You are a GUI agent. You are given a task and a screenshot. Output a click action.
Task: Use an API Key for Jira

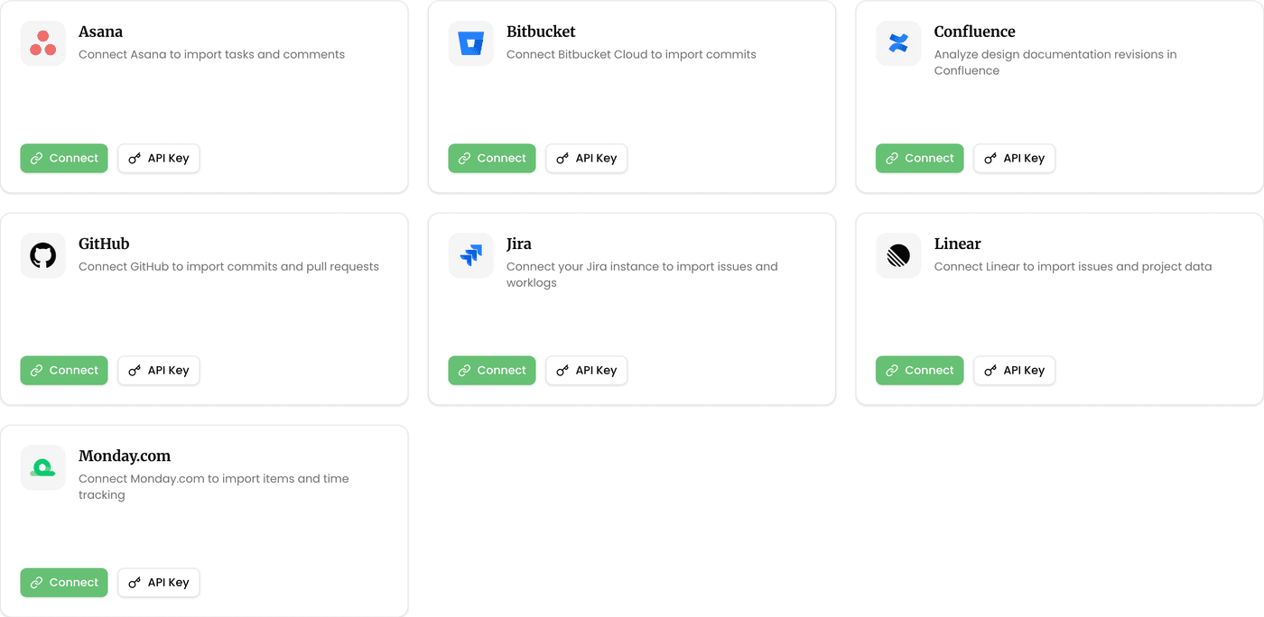click(587, 370)
